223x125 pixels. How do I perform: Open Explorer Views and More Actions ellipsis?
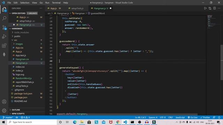[41, 8]
